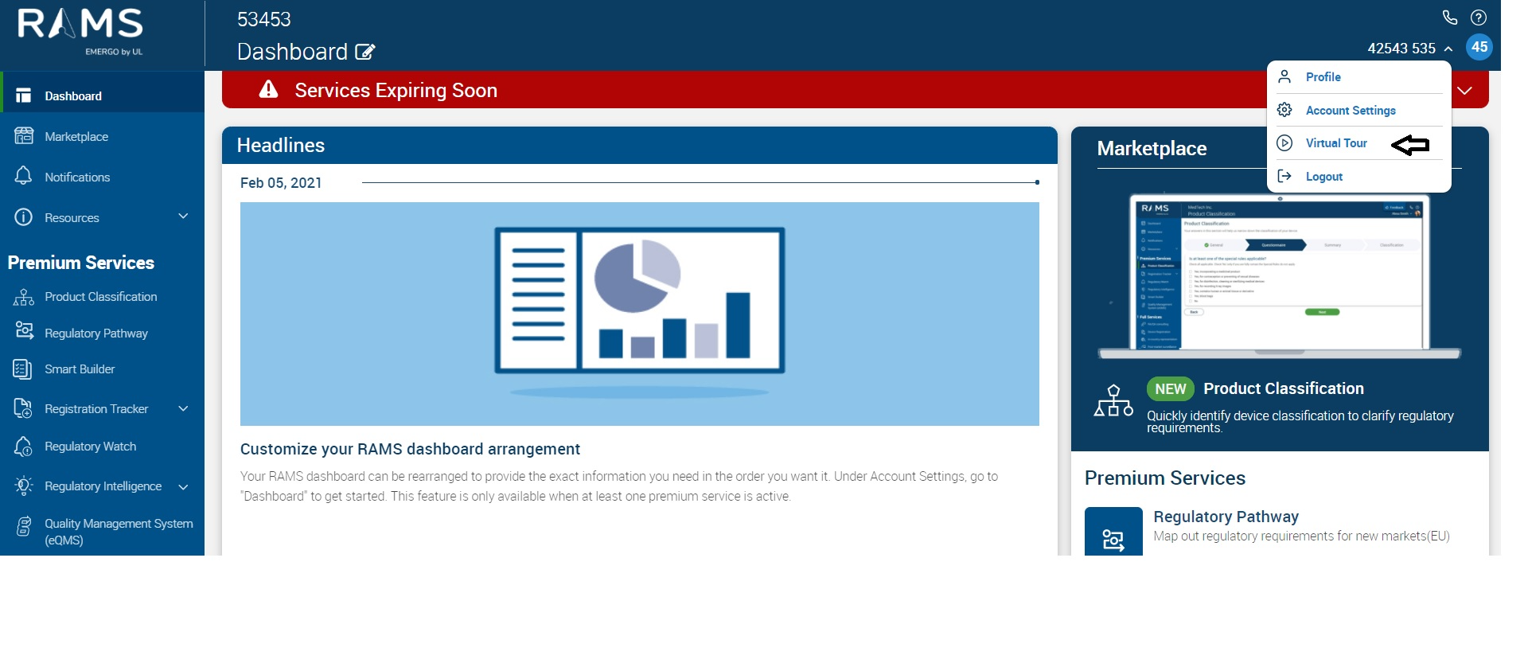Viewport: 1528px width, 671px height.
Task: Click the Regulatory Intelligence label in the sidebar
Action: coord(103,486)
